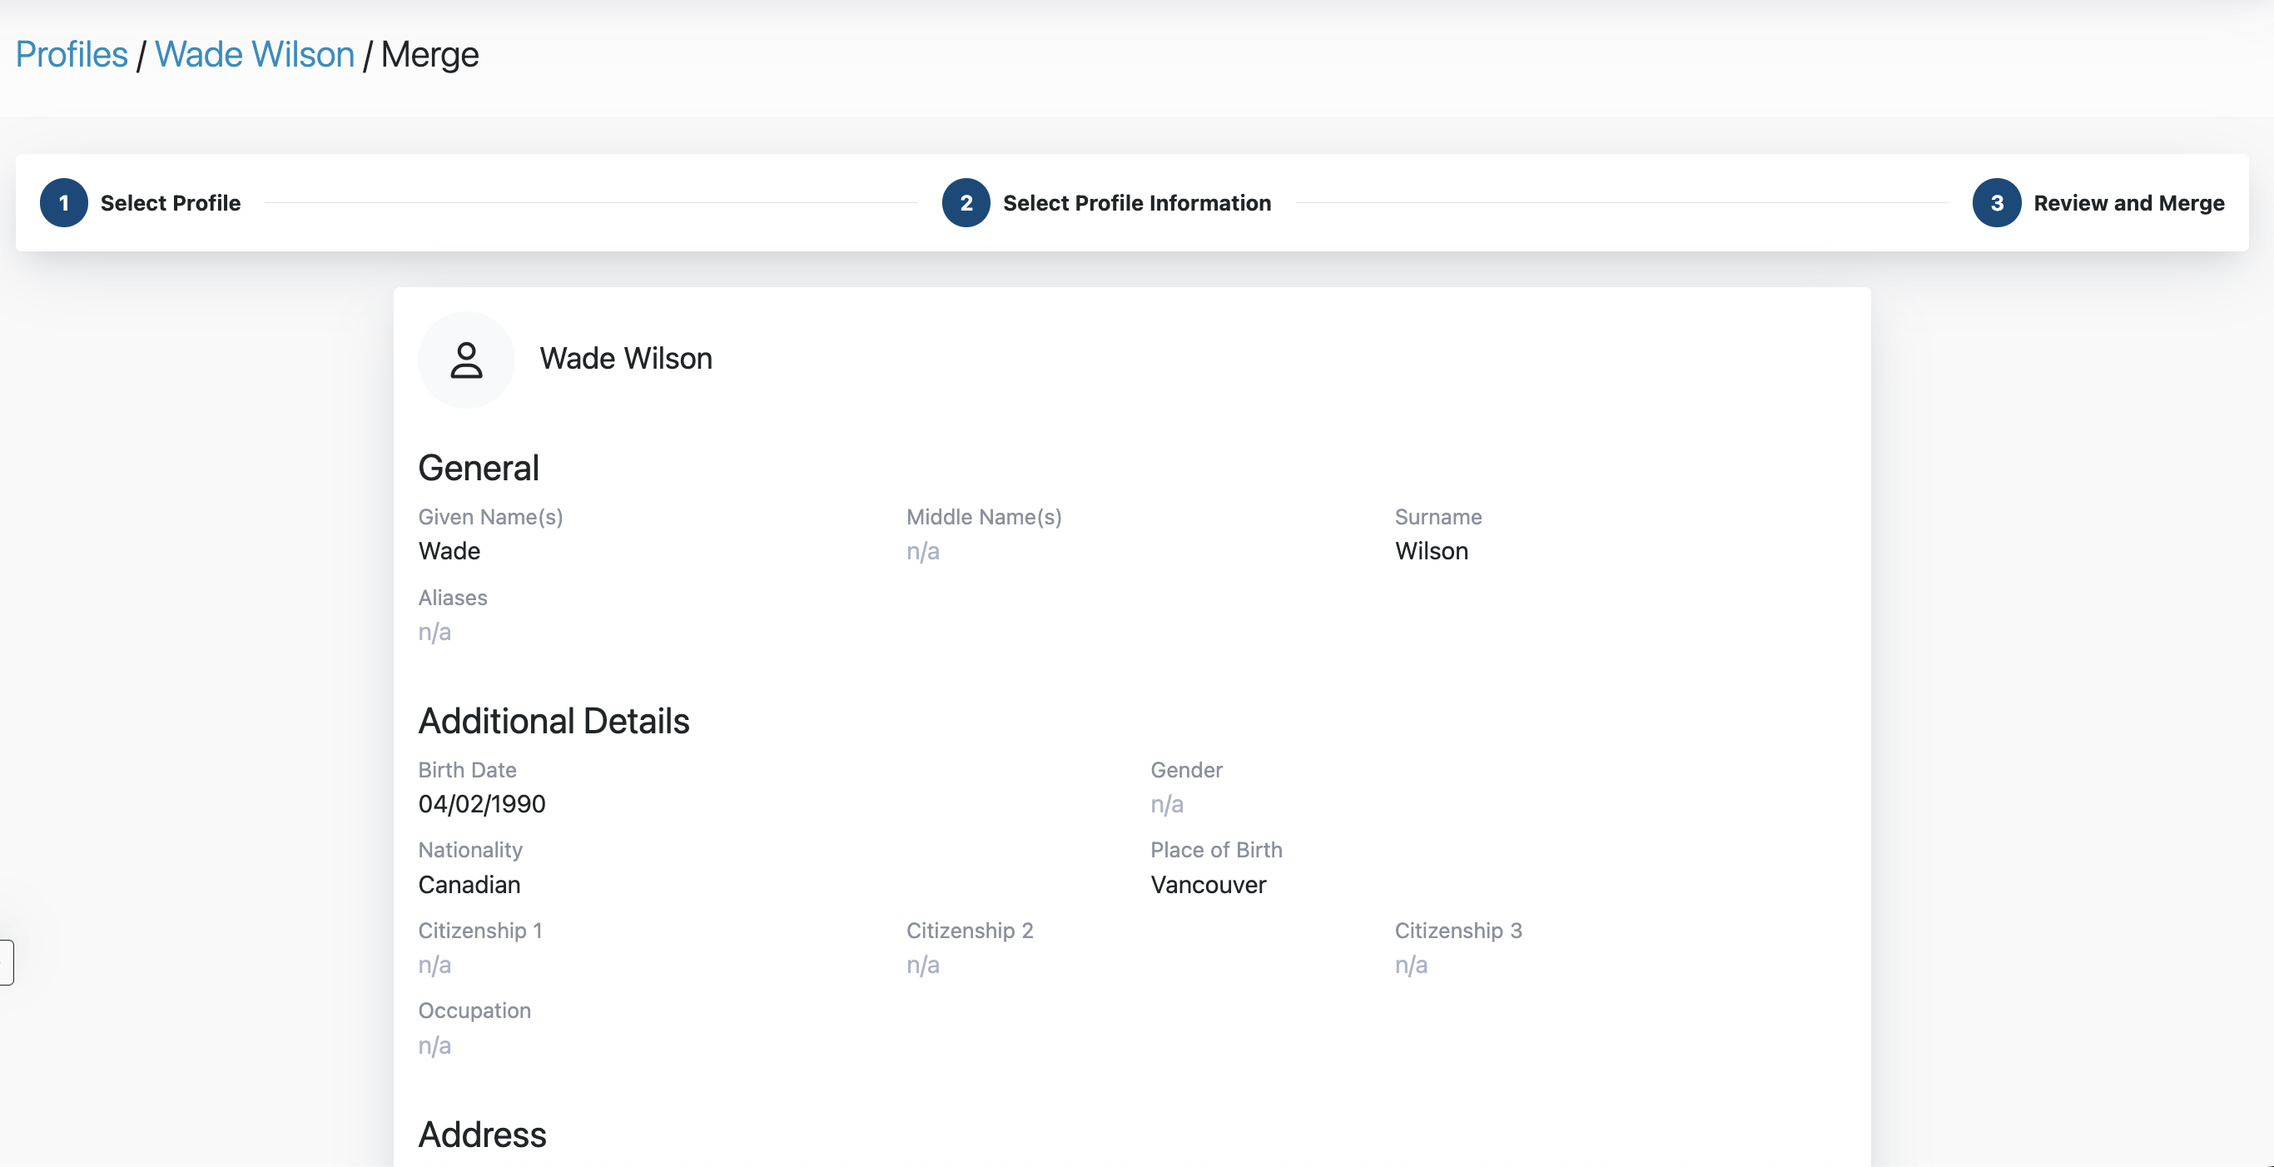The image size is (2274, 1167).
Task: Click the Given Name value Wade
Action: click(x=449, y=551)
